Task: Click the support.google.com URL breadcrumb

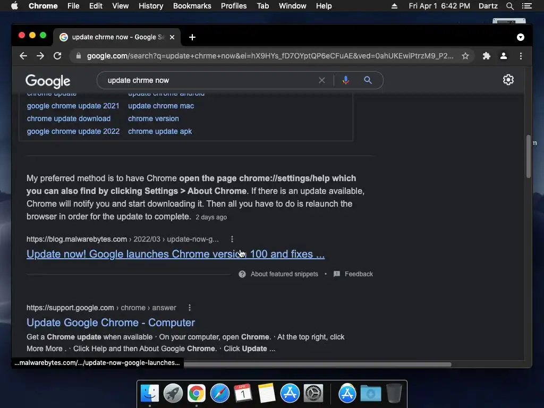Action: tap(101, 308)
